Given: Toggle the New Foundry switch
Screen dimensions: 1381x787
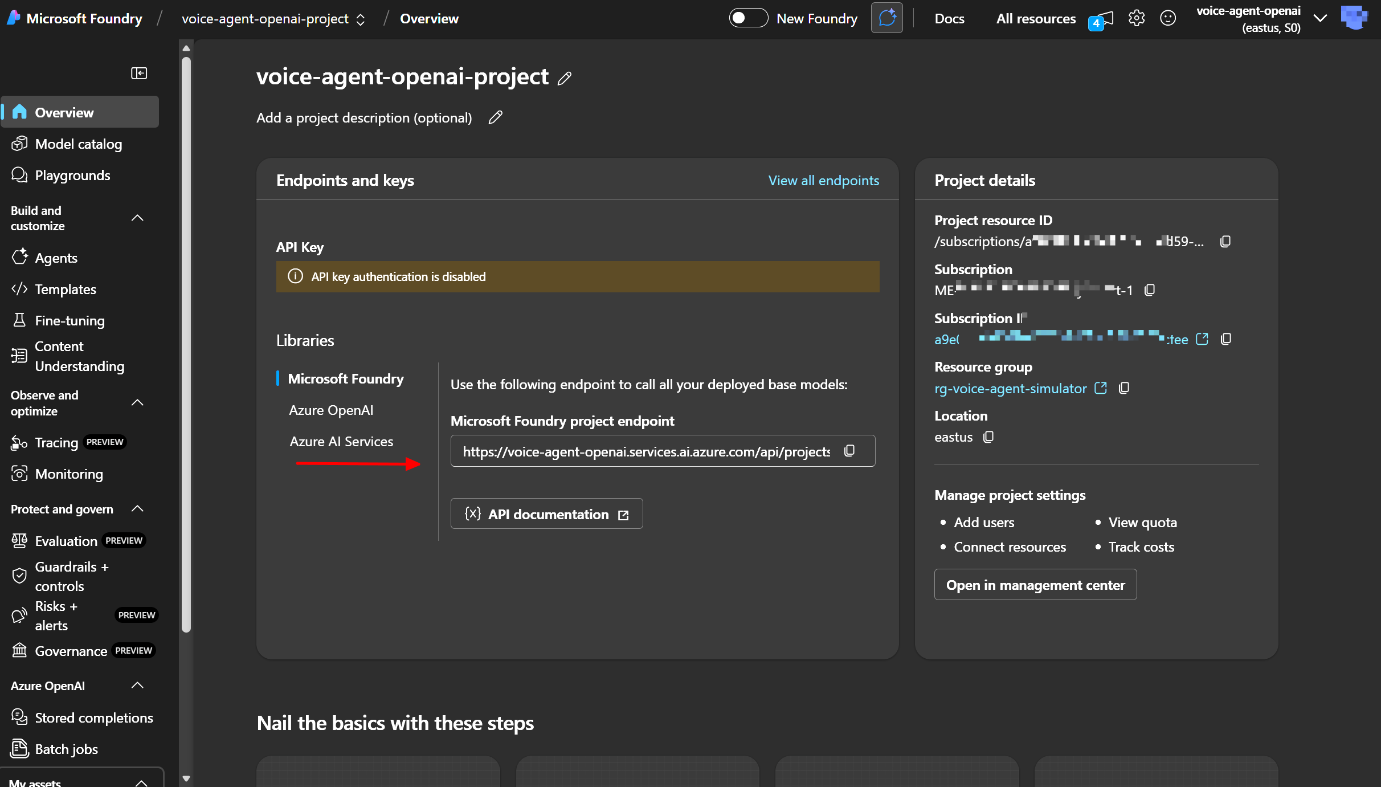Looking at the screenshot, I should pos(748,18).
